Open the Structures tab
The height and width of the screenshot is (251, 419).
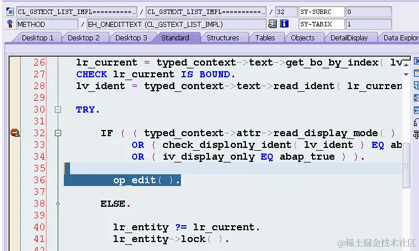[x=223, y=38]
